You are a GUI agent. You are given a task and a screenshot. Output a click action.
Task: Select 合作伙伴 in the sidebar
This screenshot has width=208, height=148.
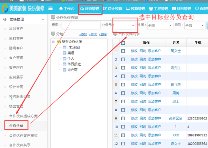point(16,125)
